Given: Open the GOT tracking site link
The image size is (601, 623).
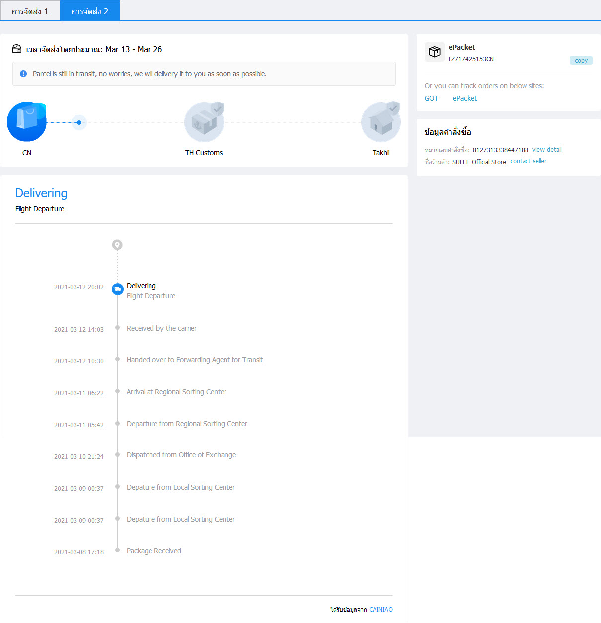Looking at the screenshot, I should point(431,98).
